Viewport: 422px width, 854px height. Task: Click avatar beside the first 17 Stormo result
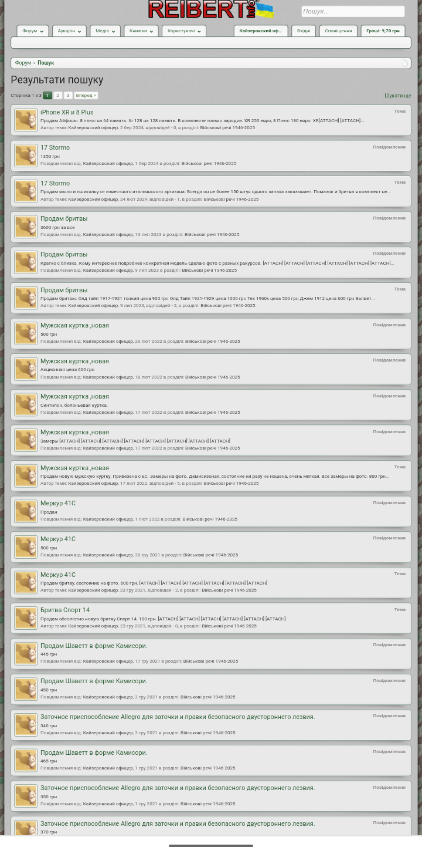point(26,156)
